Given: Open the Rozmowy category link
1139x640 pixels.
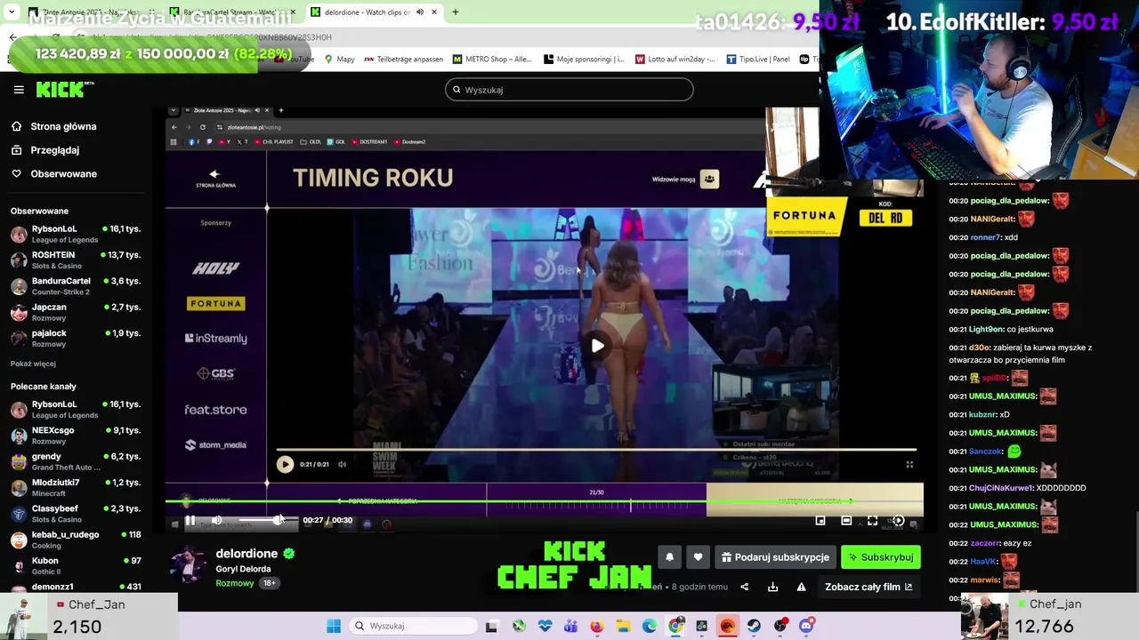Looking at the screenshot, I should point(235,583).
